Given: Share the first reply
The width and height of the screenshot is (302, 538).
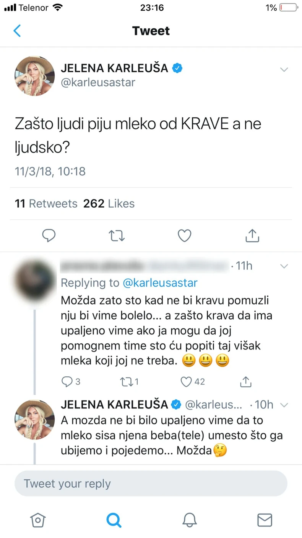Looking at the screenshot, I should [245, 381].
